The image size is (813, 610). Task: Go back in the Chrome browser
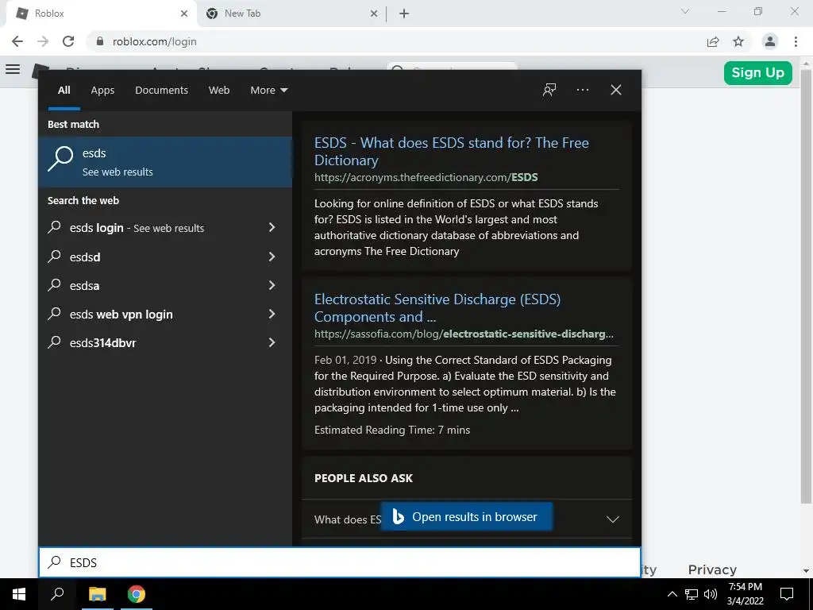point(17,41)
